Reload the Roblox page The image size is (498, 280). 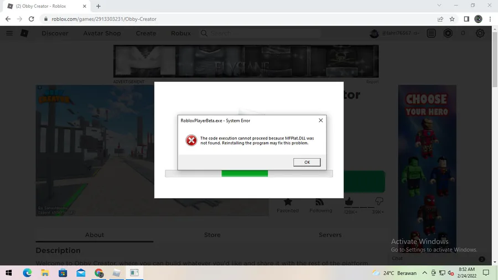tap(31, 19)
